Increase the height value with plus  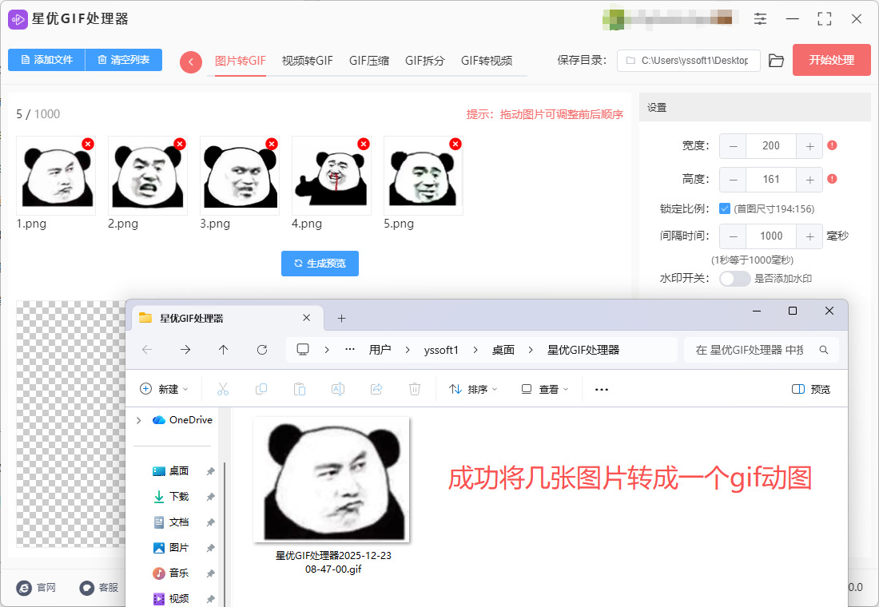[x=809, y=180]
